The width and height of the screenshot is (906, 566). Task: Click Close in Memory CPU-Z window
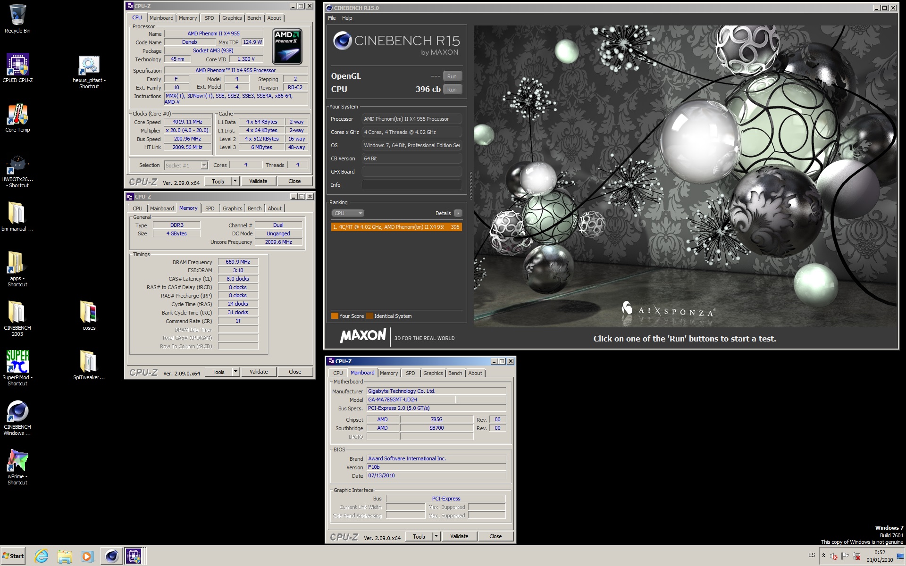point(295,372)
